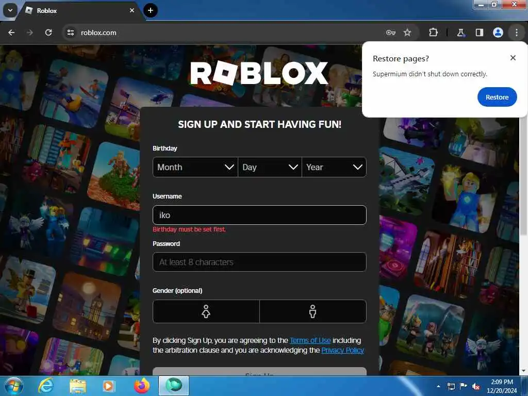
Task: Click the 'Birthday must be set first.' error text
Action: 189,229
